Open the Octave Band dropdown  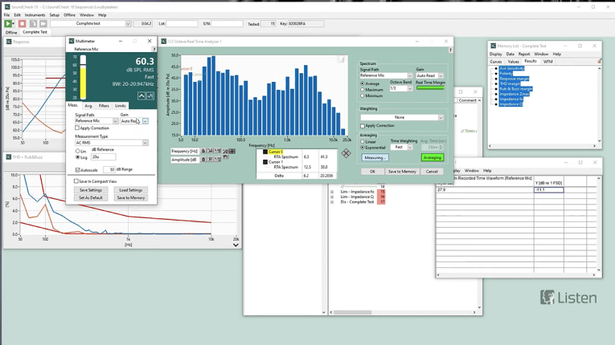[x=410, y=88]
